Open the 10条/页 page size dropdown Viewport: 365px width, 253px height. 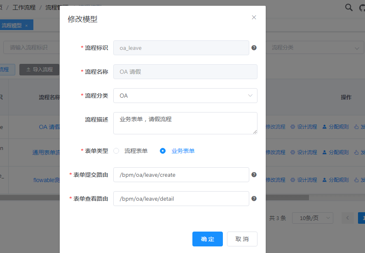click(x=312, y=218)
